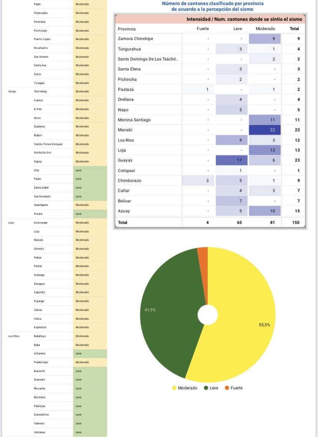
Task: Select 'Santo Domingo De Los Tsáchil...' row label
Action: [x=148, y=59]
